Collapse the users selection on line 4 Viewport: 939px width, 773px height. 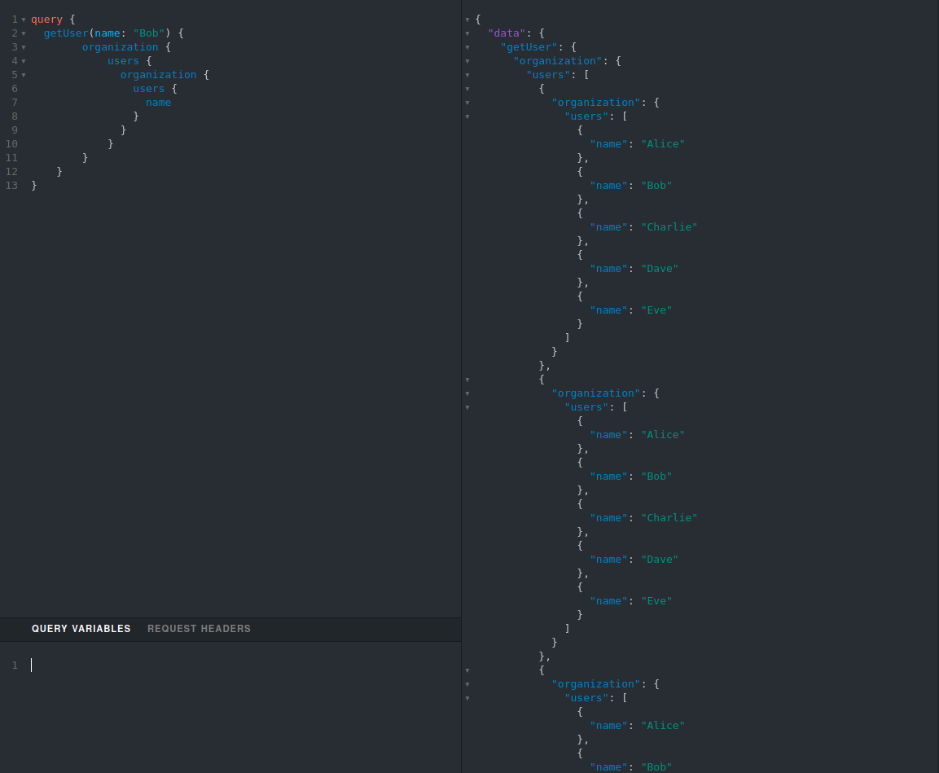(x=24, y=60)
